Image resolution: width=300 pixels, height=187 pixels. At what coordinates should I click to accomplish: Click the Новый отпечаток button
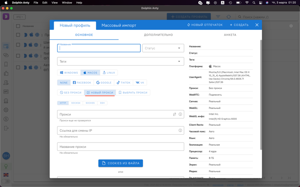205,25
